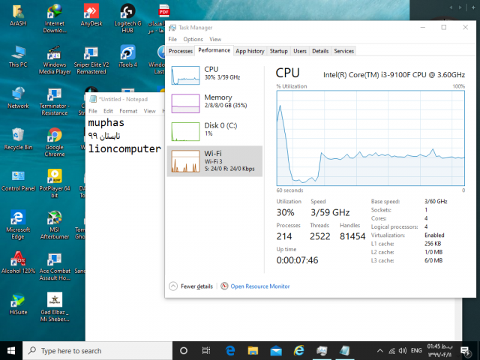Switch to the Startup tab
The width and height of the screenshot is (480, 360).
click(278, 51)
